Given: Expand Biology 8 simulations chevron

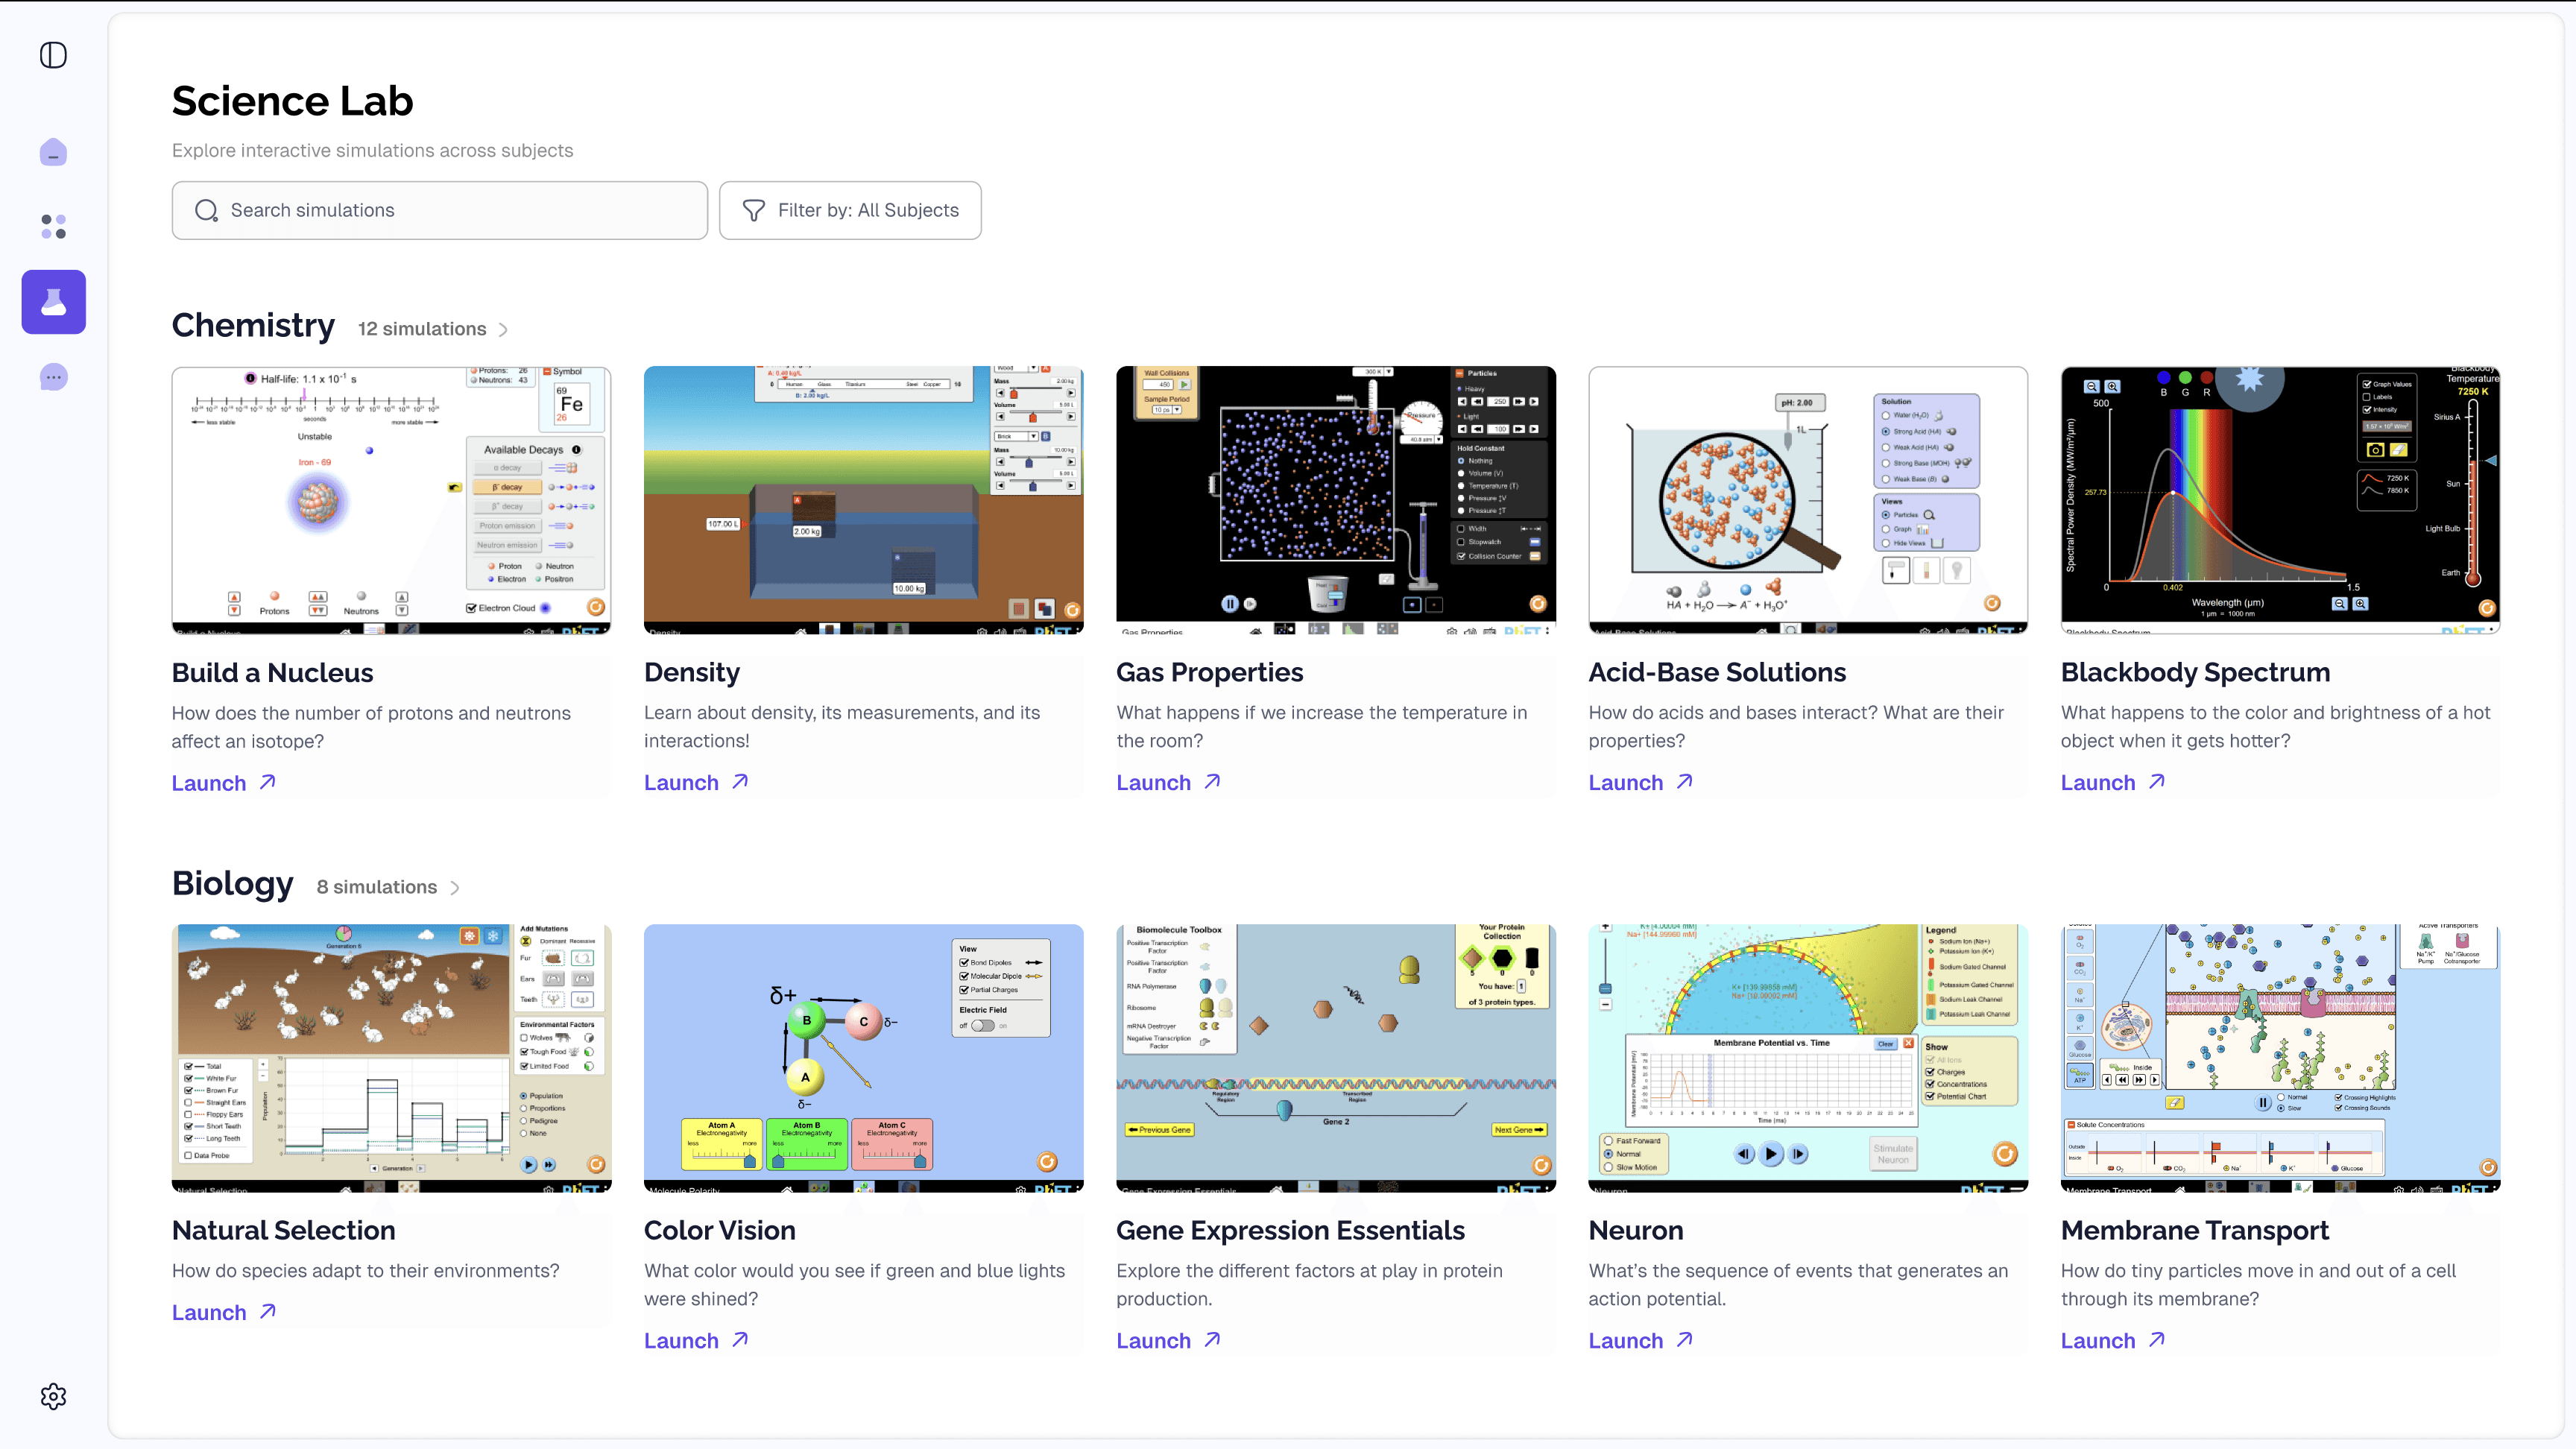Looking at the screenshot, I should pyautogui.click(x=455, y=888).
